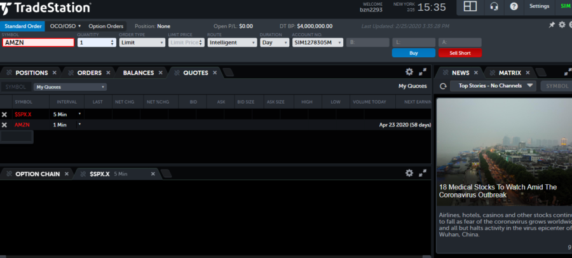Switch to the Orders tab
The width and height of the screenshot is (572, 258).
[x=90, y=72]
